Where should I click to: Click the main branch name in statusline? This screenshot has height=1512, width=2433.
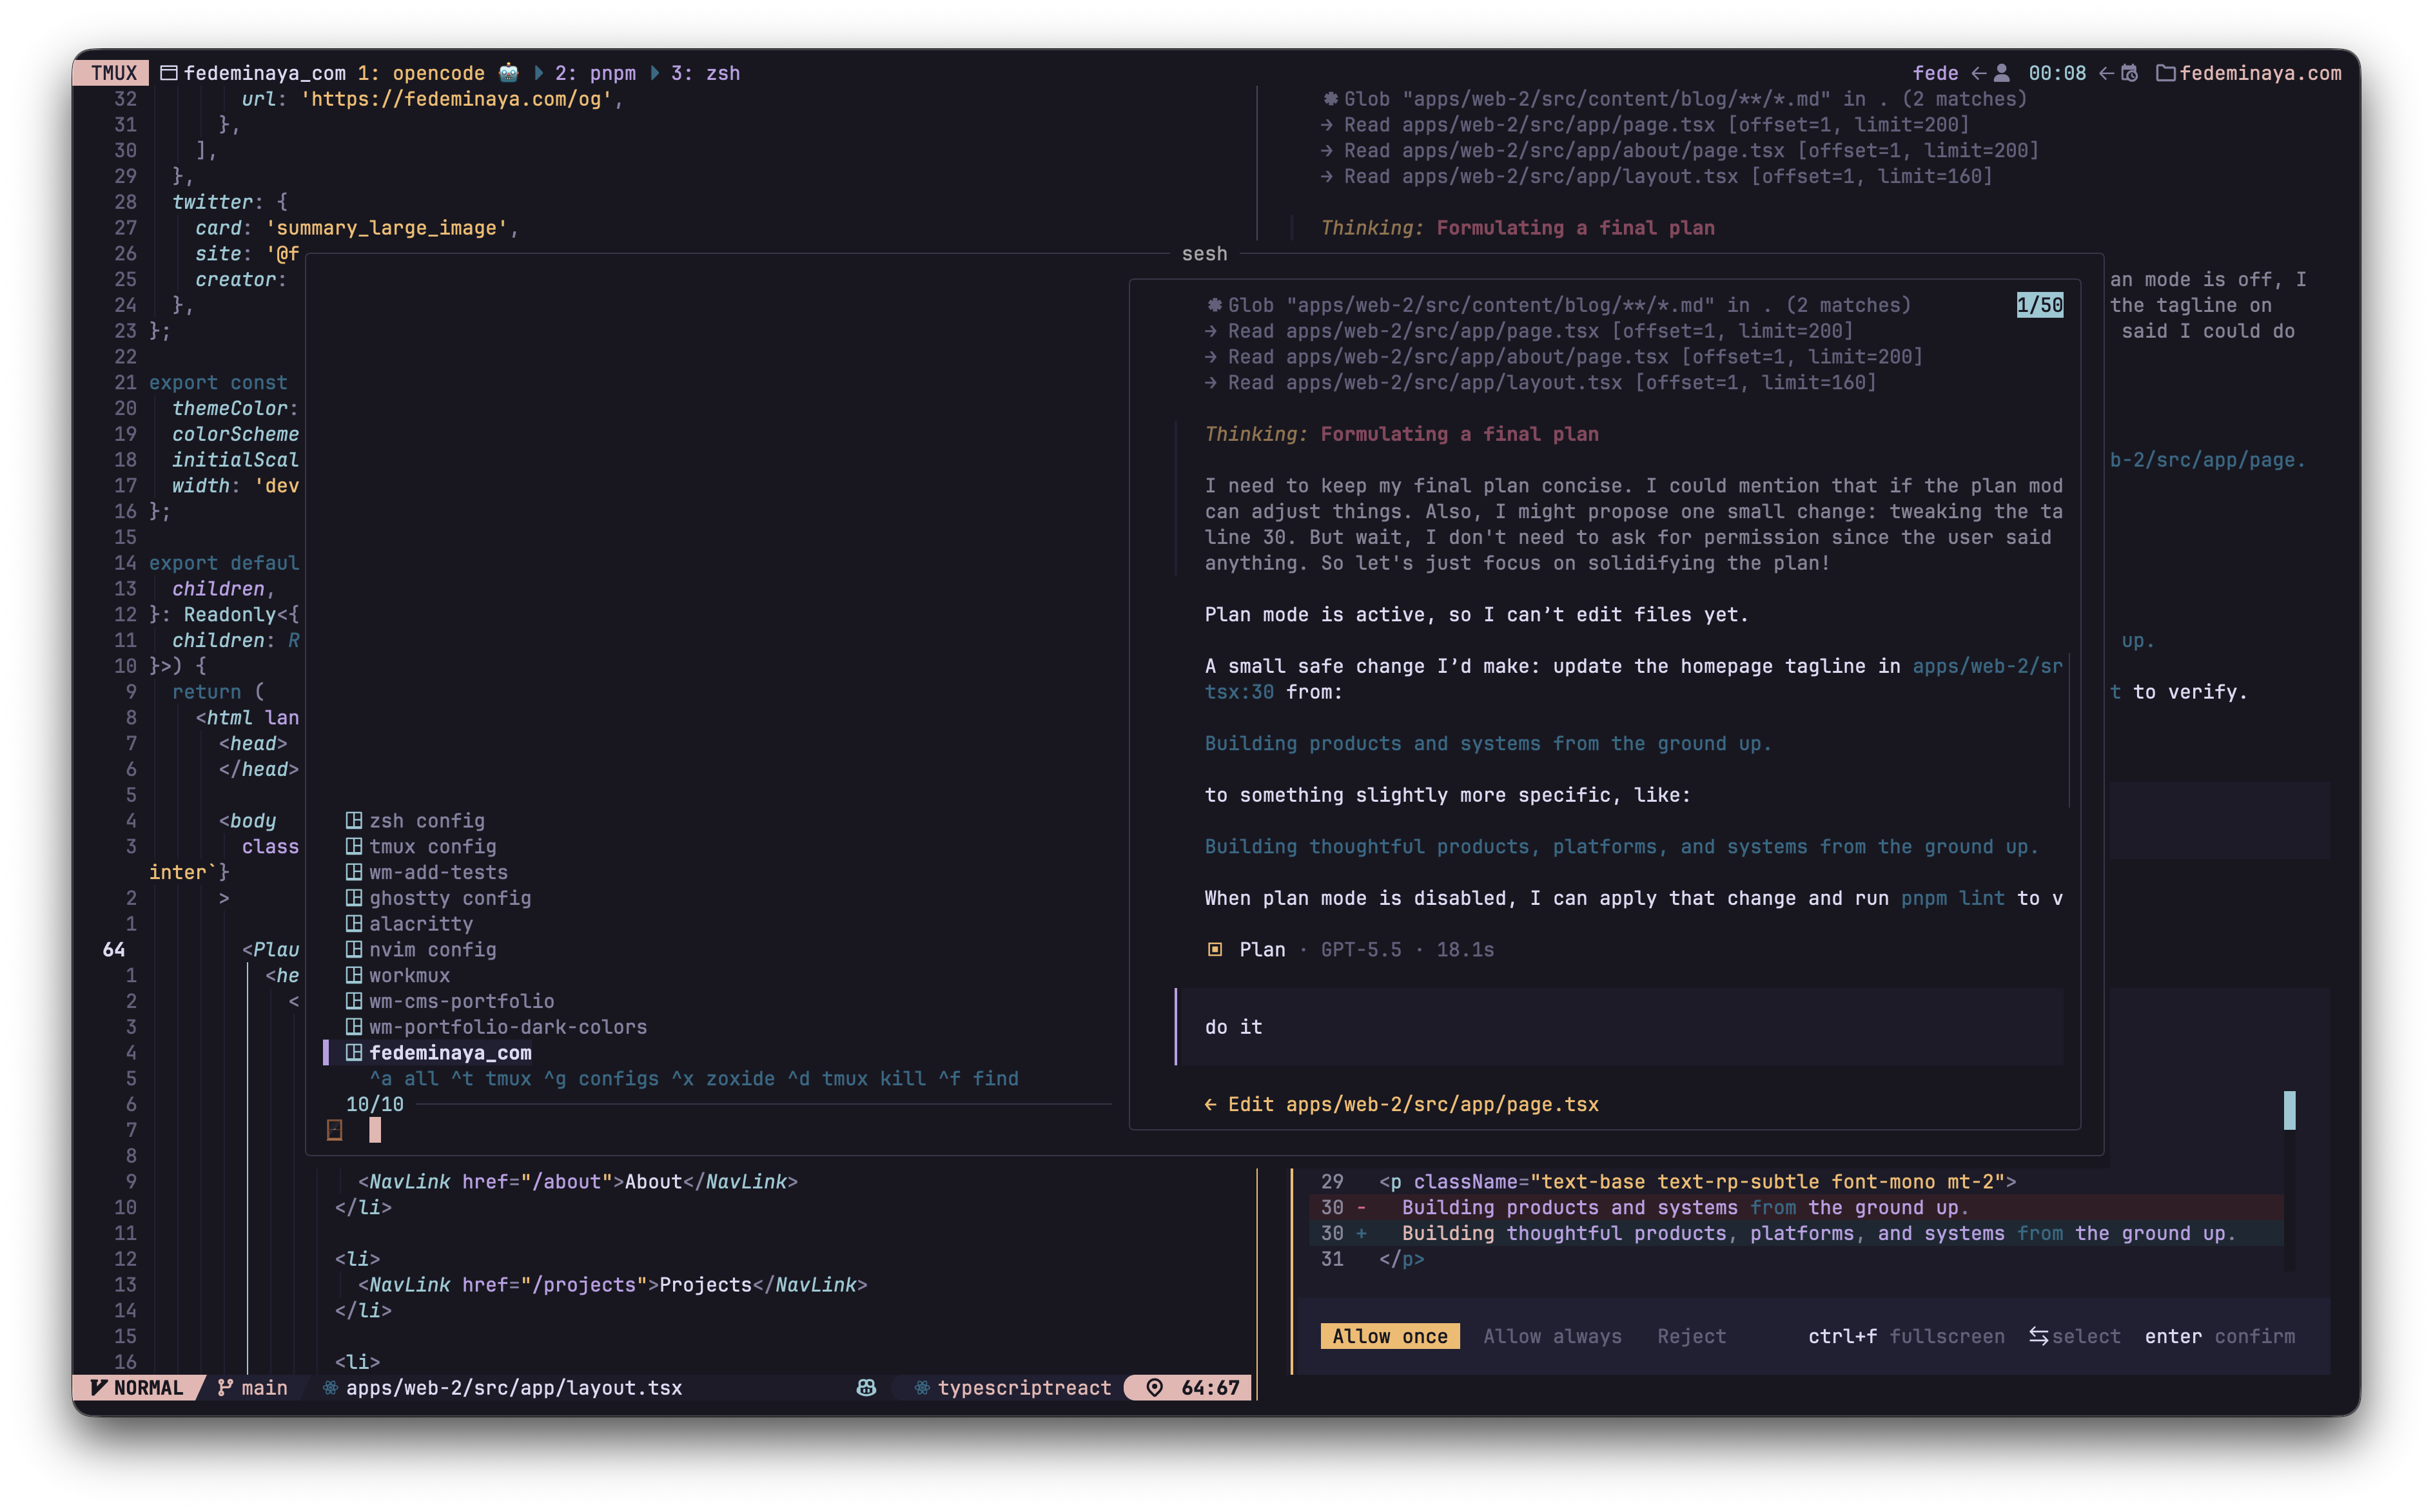264,1388
